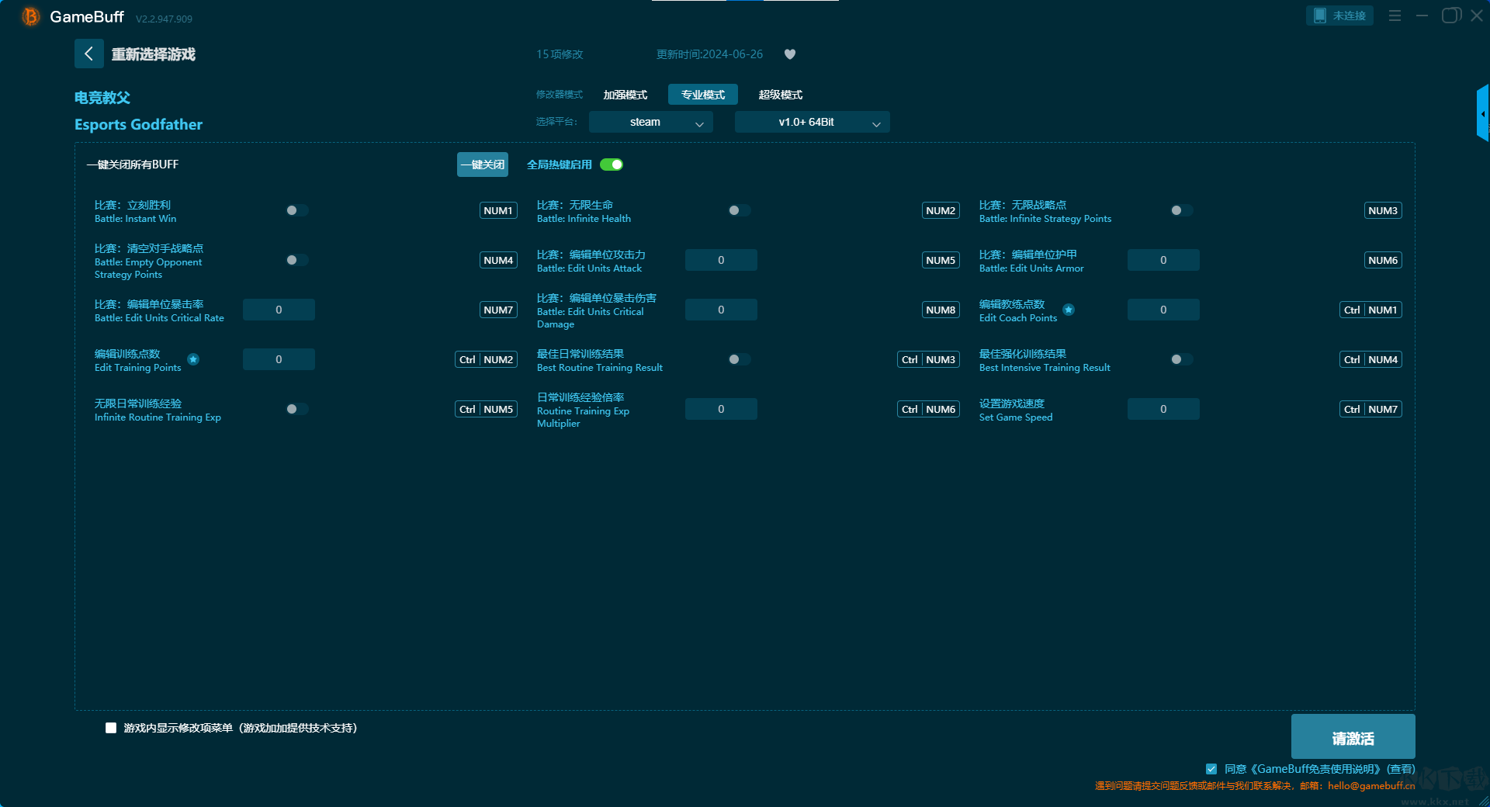This screenshot has width=1490, height=807.
Task: Go back with the arrow button
Action: coord(88,54)
